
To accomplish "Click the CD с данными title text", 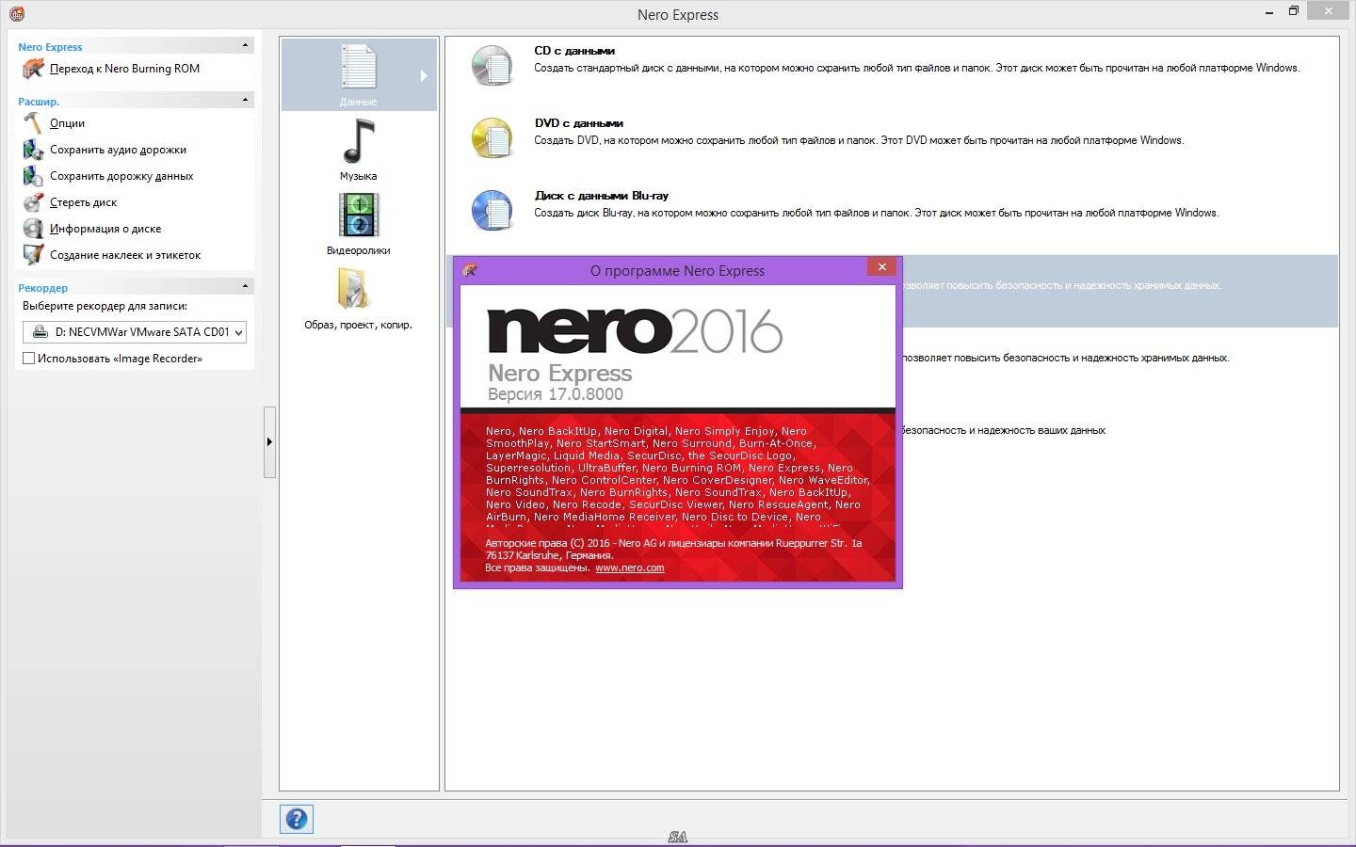I will [574, 51].
